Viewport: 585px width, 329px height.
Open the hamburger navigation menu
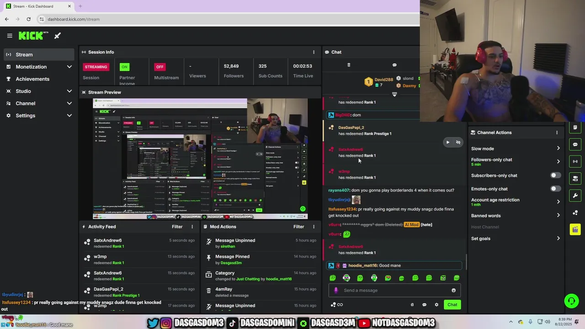point(10,36)
